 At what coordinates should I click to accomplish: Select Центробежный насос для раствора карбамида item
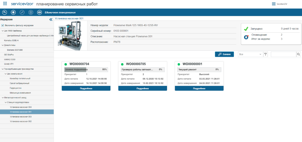(30, 36)
